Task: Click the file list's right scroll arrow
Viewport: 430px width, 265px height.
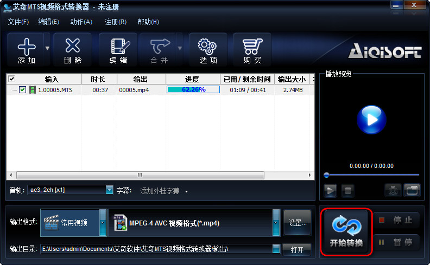Action: point(309,175)
